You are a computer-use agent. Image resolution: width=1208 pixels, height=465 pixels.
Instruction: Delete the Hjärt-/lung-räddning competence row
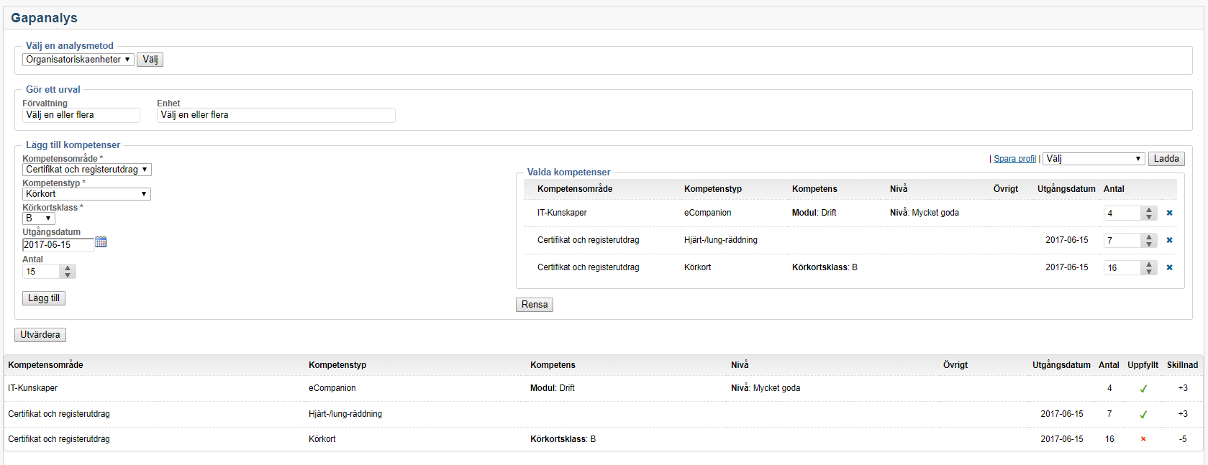[x=1169, y=240]
